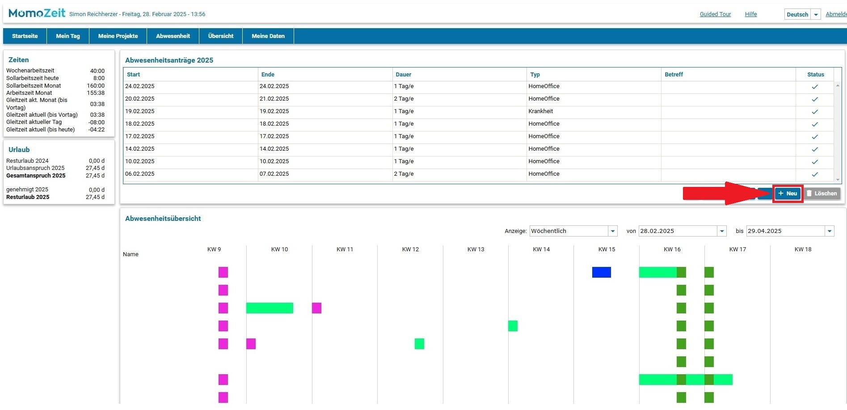Sort the table by the Typ column header
Screen dimensions: 847x410
(x=535, y=75)
